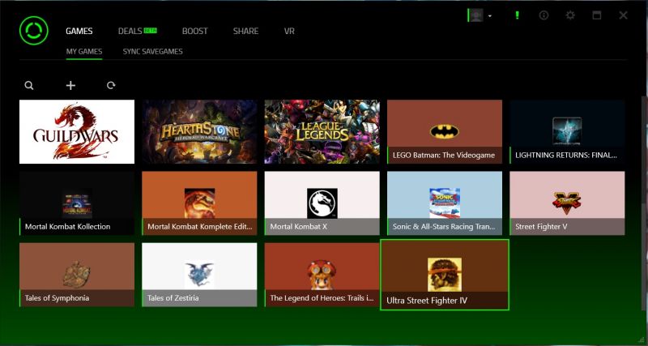The width and height of the screenshot is (648, 346).
Task: Click the 'Tales of Zestiria' label
Action: tap(173, 298)
